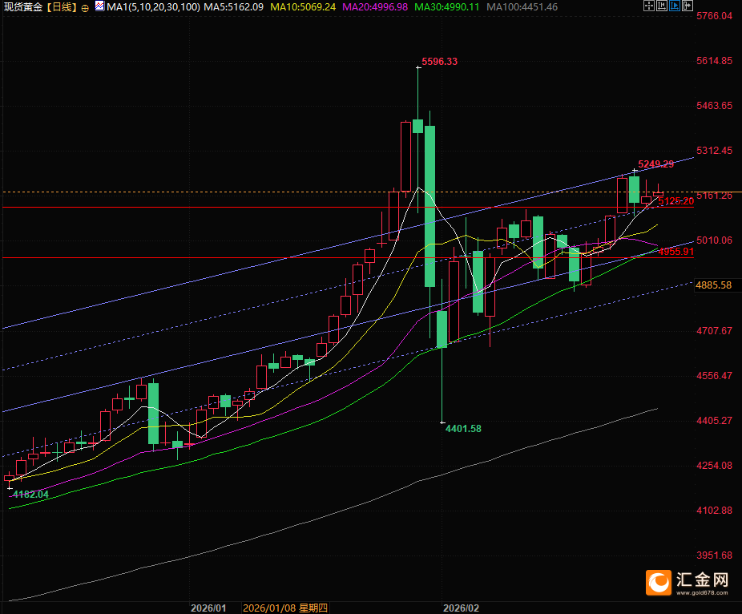The height and width of the screenshot is (614, 742).
Task: Select the 4955.91 horizontal line label
Action: click(x=675, y=252)
